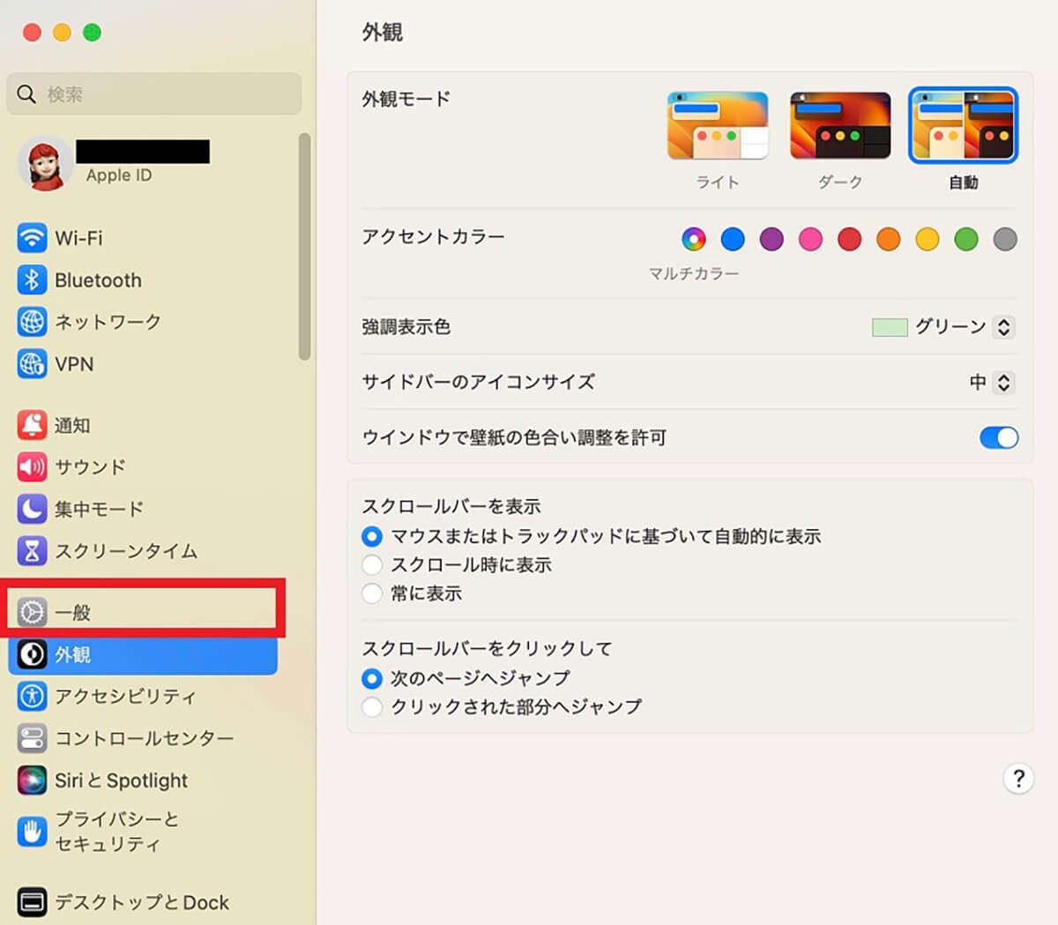Open Wi-Fi settings icon
1058x925 pixels.
tap(32, 238)
